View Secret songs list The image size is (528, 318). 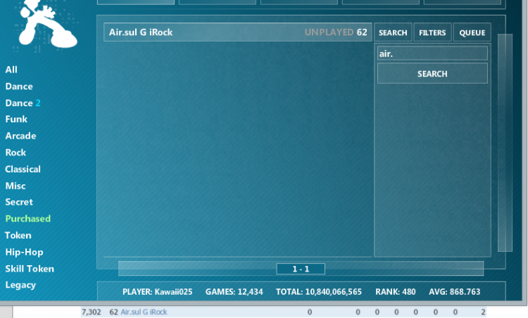click(19, 202)
